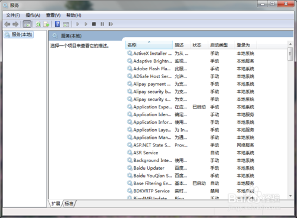The width and height of the screenshot is (297, 218).
Task: Open the 帮助(H) menu
Action: [x=74, y=15]
